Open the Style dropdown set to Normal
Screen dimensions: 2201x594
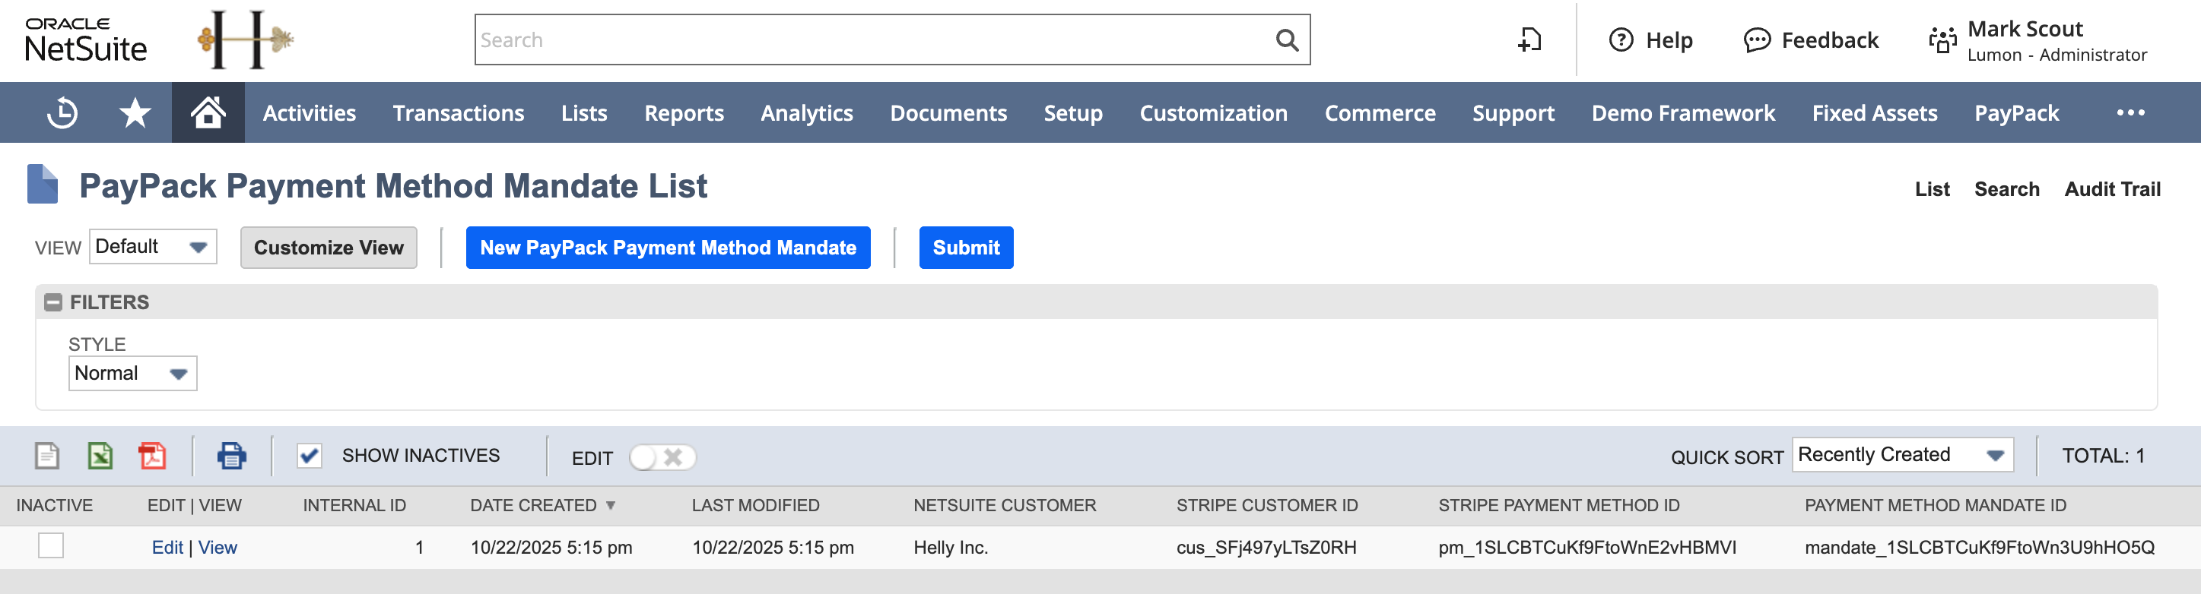tap(132, 373)
